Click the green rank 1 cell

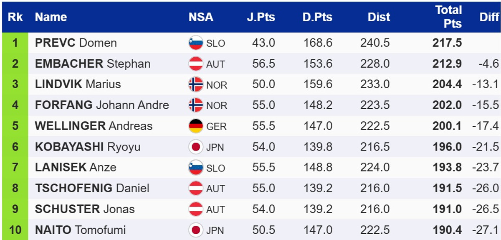pyautogui.click(x=15, y=43)
